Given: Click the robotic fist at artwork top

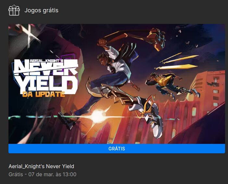Looking at the screenshot, I should pos(156,39).
